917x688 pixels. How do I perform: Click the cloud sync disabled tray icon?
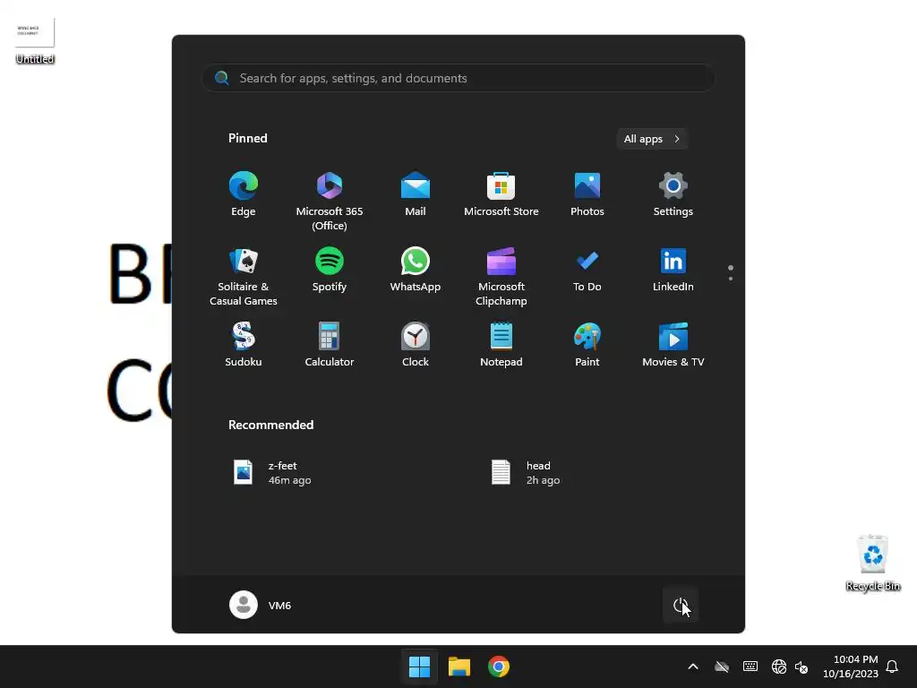722,666
